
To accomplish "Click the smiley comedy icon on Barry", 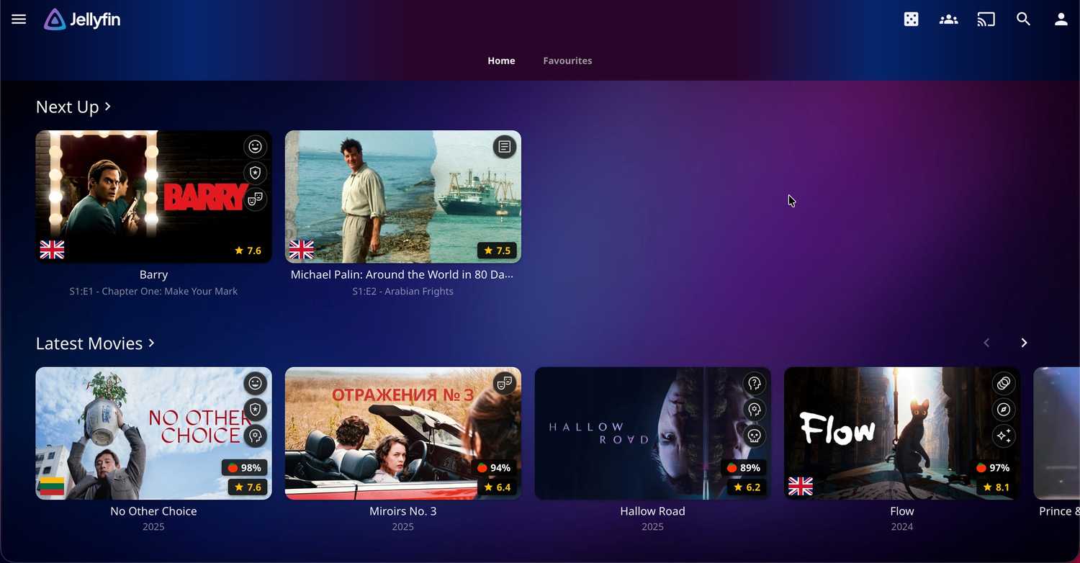I will (255, 147).
